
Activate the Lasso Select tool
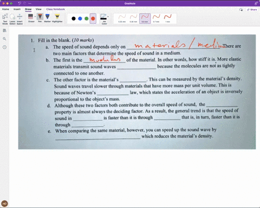pos(12,19)
